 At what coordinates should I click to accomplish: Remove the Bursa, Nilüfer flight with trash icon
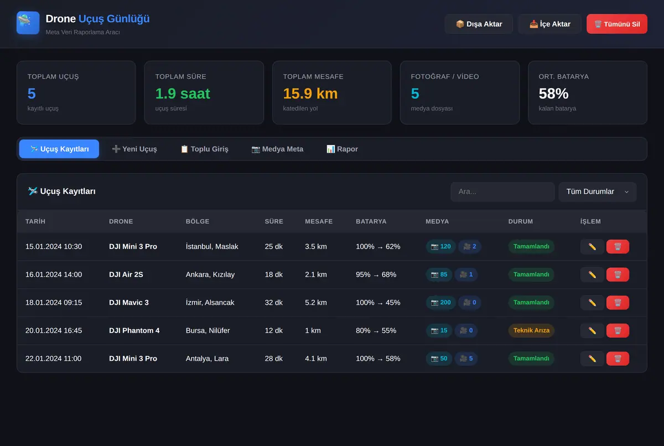click(618, 331)
